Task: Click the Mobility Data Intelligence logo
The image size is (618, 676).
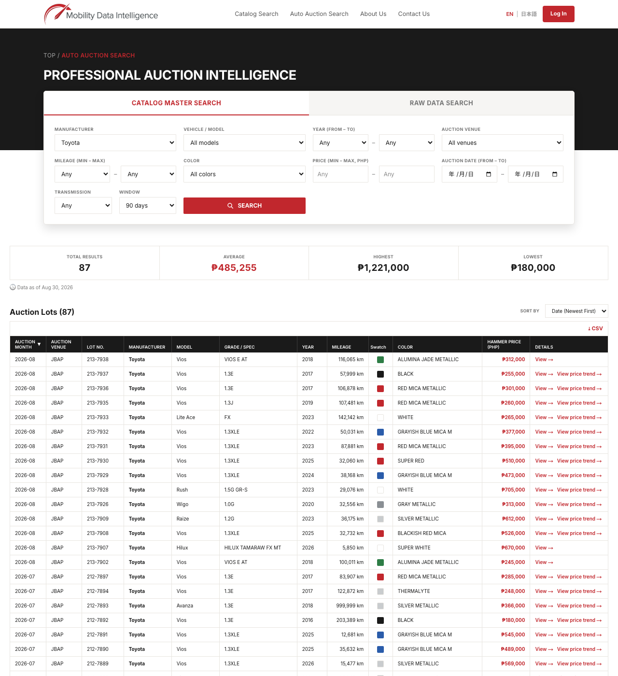Action: (x=101, y=14)
